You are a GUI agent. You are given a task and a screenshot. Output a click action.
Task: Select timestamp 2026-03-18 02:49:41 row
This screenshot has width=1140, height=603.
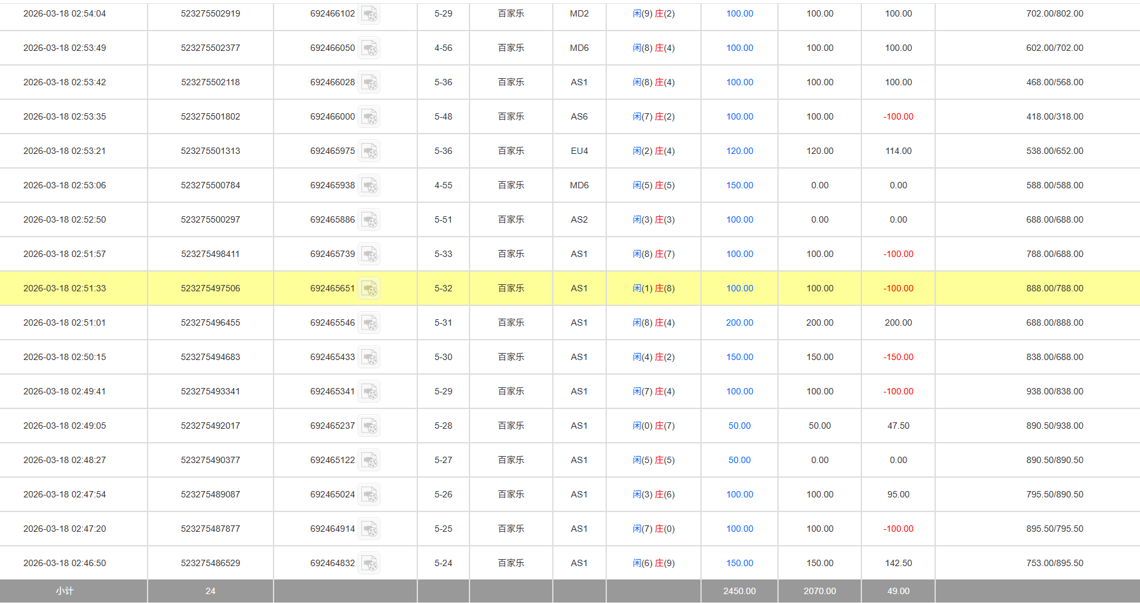point(65,392)
